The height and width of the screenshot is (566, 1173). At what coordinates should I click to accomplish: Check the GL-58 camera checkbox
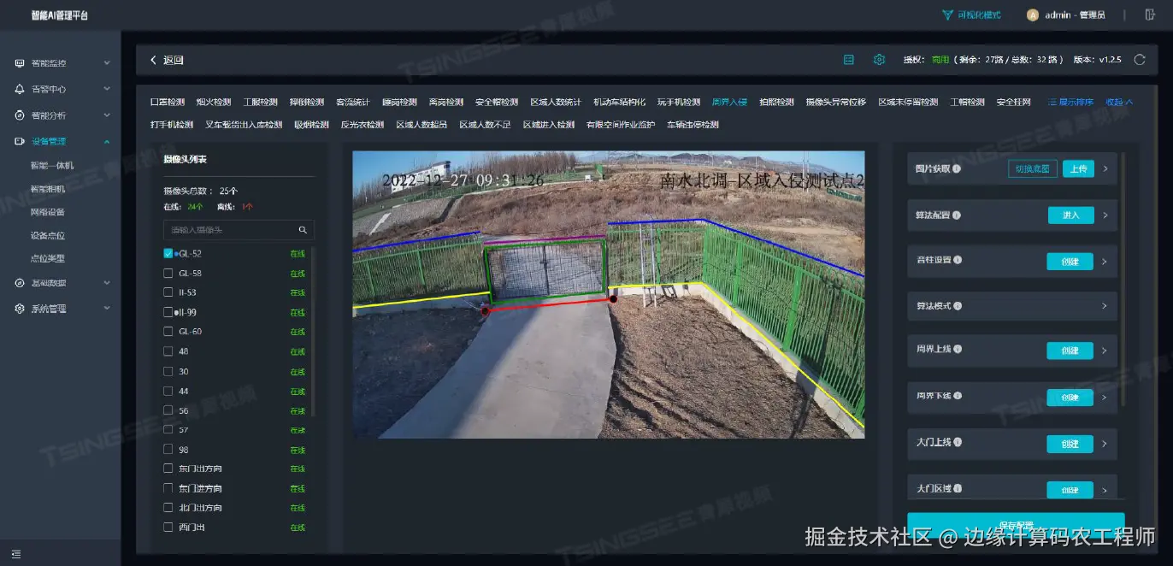pos(168,273)
